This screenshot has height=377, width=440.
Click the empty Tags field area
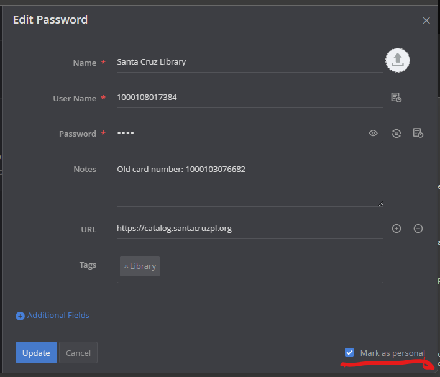(267, 266)
